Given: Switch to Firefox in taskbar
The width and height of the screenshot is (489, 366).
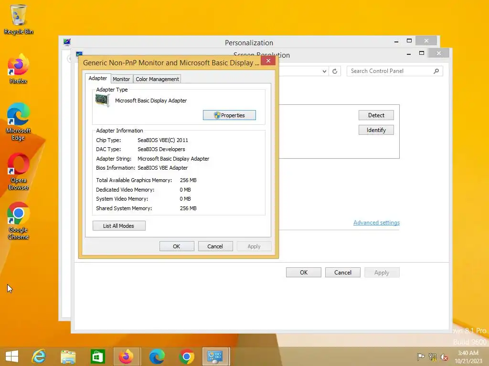Looking at the screenshot, I should tap(127, 356).
